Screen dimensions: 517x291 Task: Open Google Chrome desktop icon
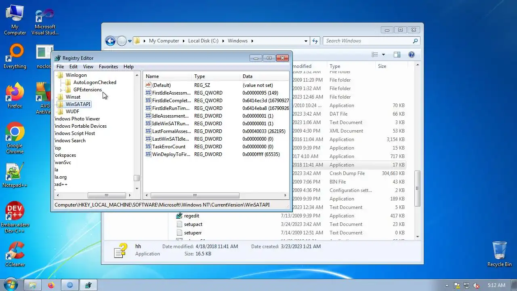(15, 138)
